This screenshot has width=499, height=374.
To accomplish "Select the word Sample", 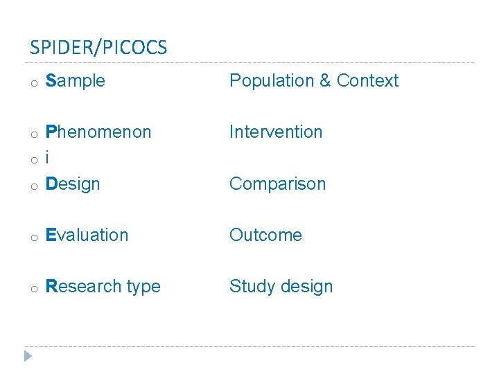I will coord(75,81).
